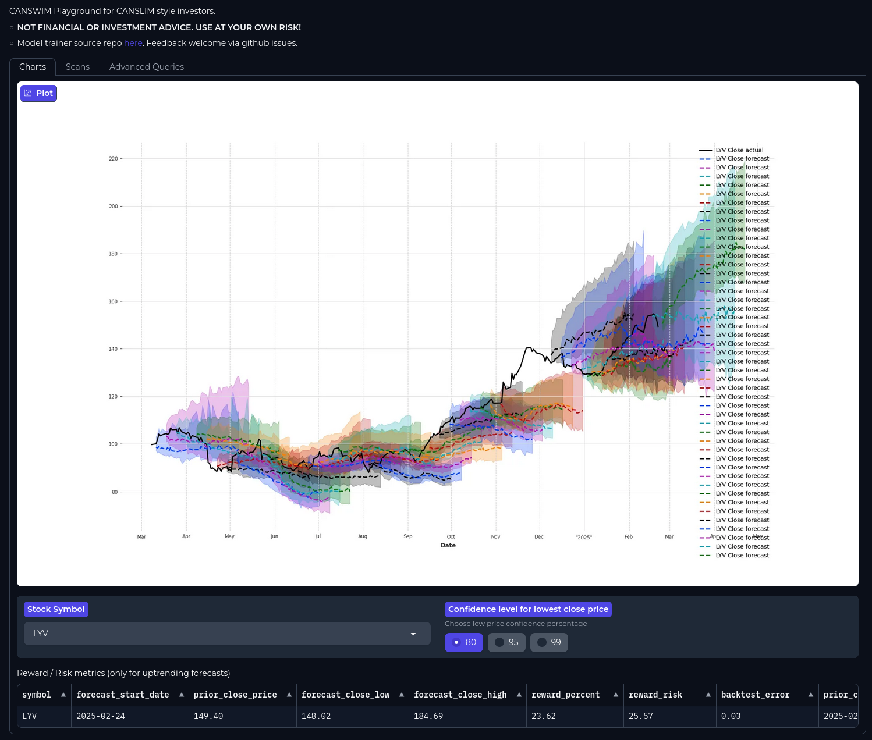This screenshot has width=872, height=740.
Task: Click the forecast_close_low column header text
Action: click(345, 695)
